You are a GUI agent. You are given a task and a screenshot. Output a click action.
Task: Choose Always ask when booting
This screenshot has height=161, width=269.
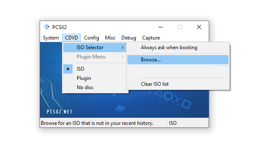[178, 48]
